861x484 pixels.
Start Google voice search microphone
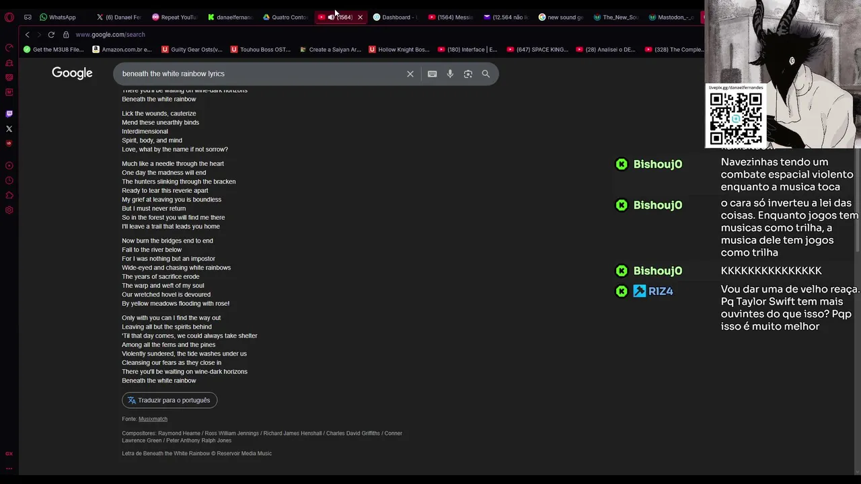click(x=450, y=74)
